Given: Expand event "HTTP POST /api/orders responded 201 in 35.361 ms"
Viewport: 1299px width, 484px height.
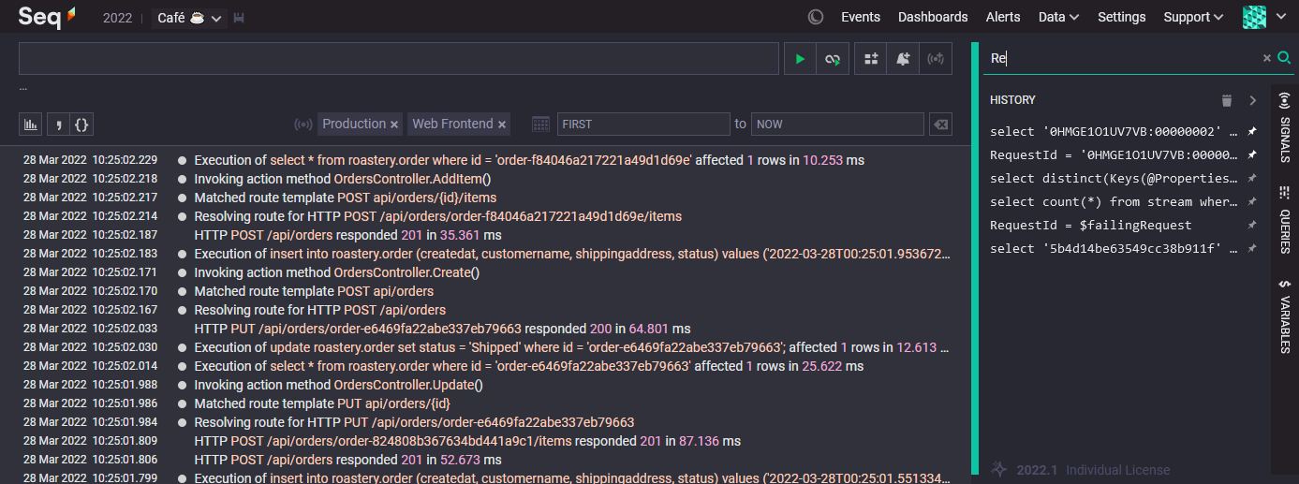Looking at the screenshot, I should point(347,235).
